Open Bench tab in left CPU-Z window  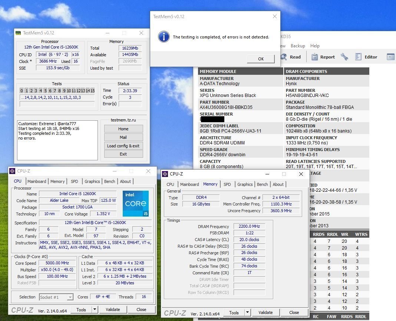click(x=110, y=181)
